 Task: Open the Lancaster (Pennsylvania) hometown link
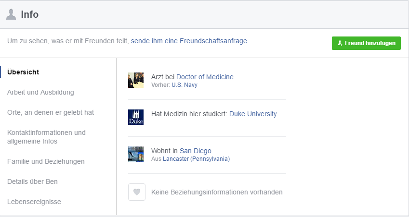click(196, 159)
